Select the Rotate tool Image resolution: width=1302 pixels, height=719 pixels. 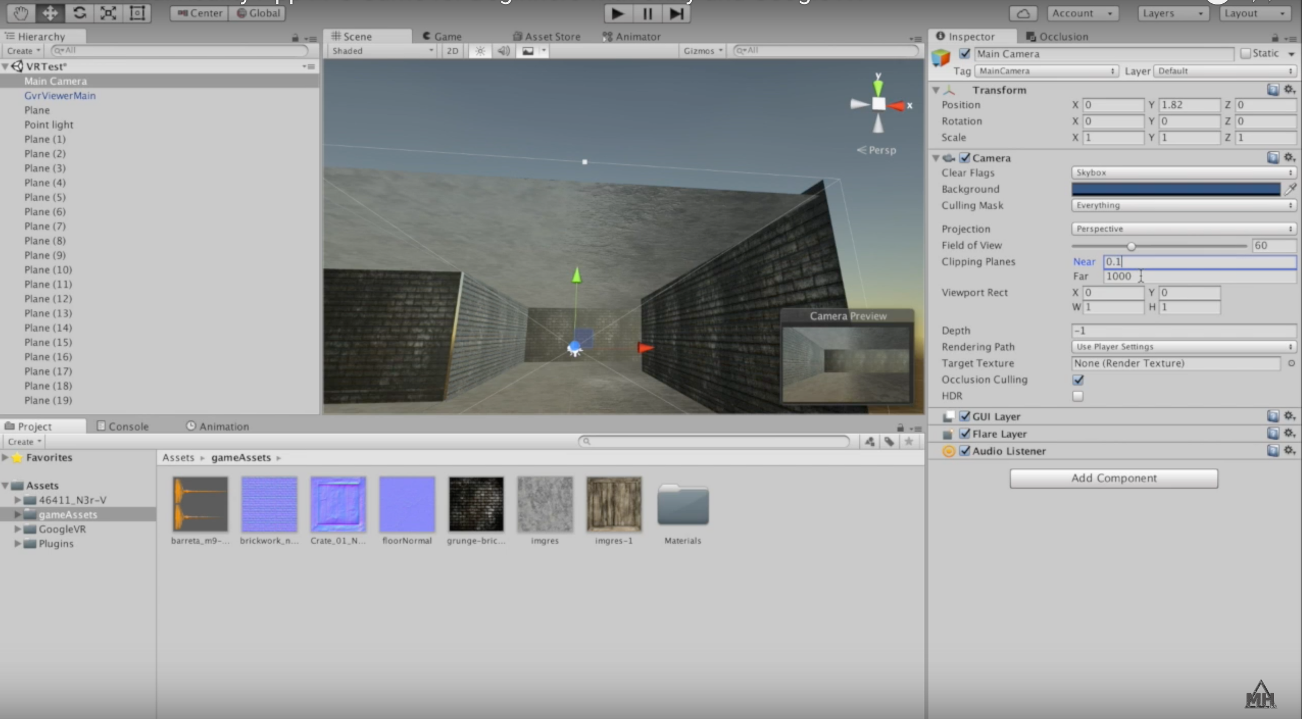[79, 13]
